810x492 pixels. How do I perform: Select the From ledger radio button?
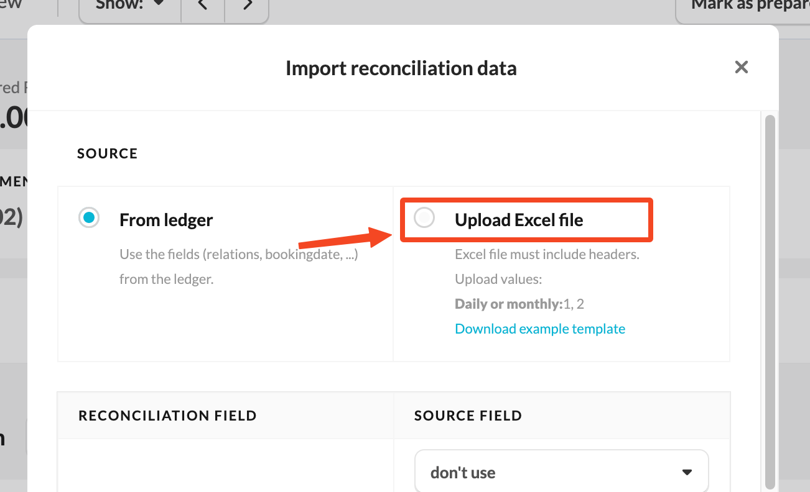[x=89, y=218]
